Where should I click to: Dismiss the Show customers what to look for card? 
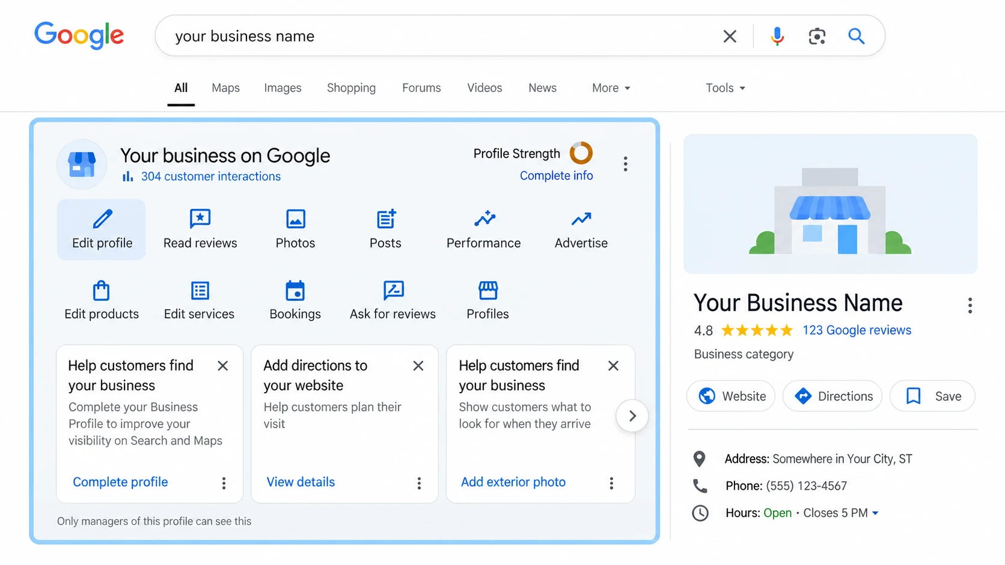[613, 366]
